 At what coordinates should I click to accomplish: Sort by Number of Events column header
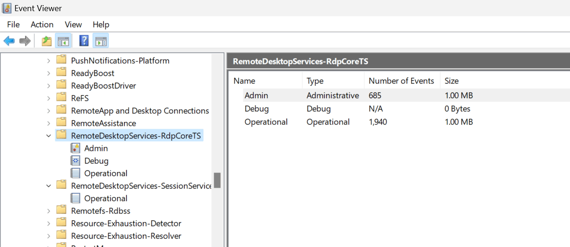click(x=402, y=81)
